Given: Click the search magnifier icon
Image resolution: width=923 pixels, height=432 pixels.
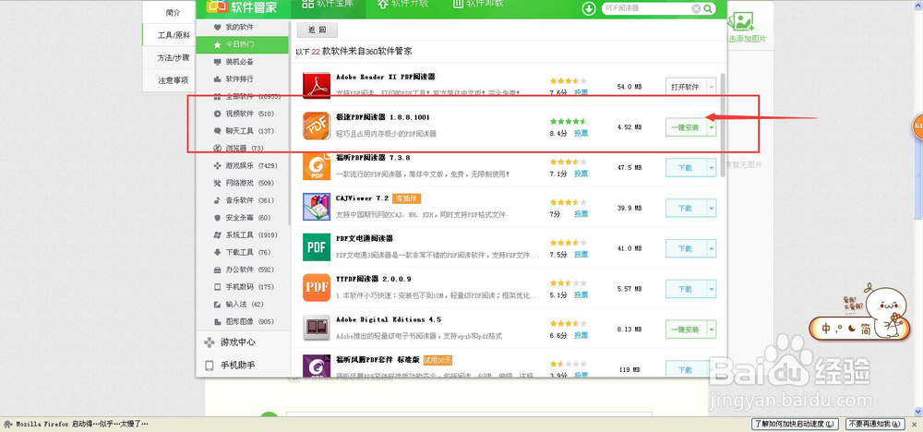Looking at the screenshot, I should point(708,8).
